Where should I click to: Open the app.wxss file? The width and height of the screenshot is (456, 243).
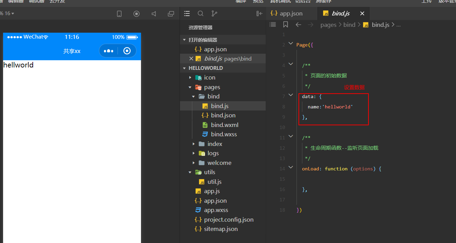223,210
